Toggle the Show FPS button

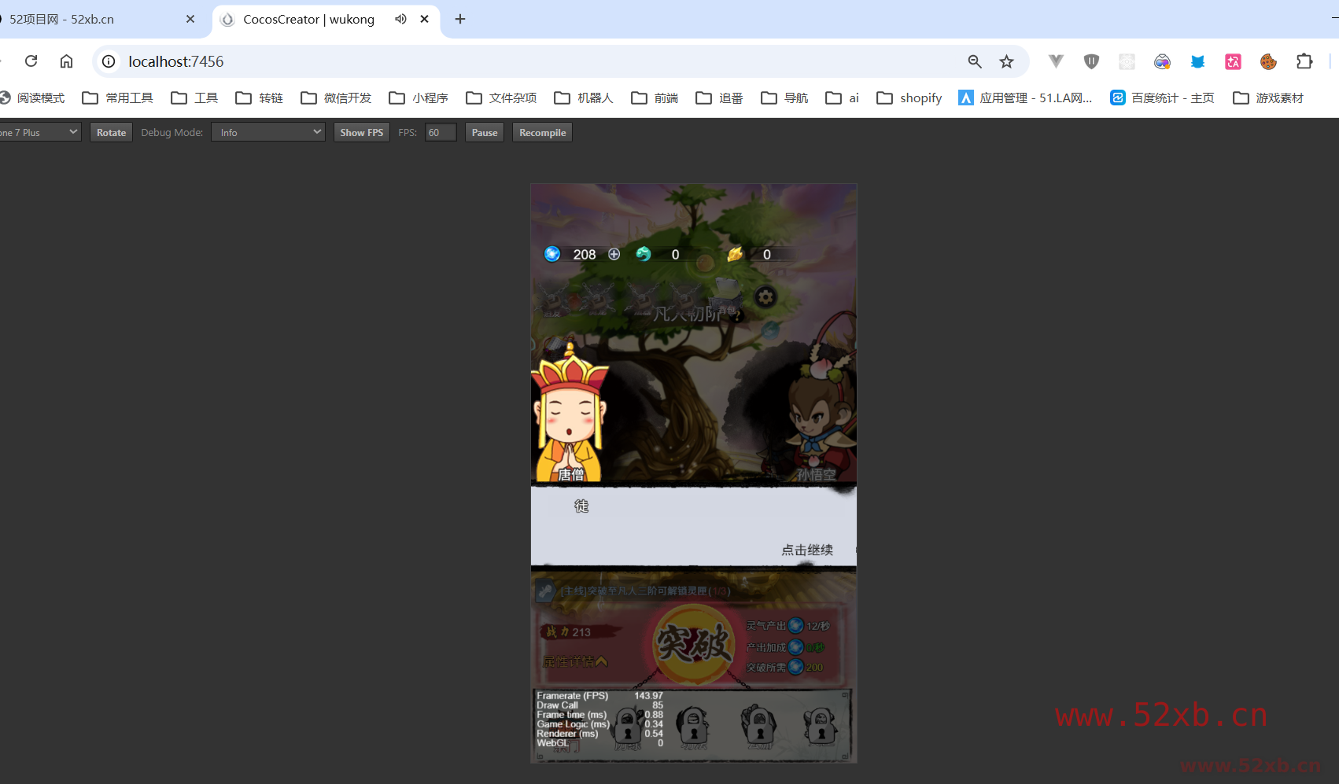[361, 132]
